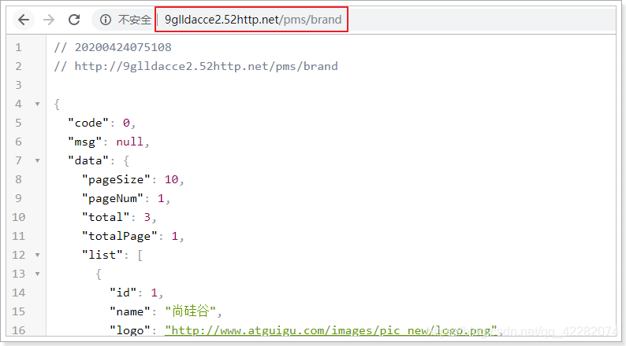The width and height of the screenshot is (626, 346).
Task: Click the forward navigation arrow
Action: (x=49, y=20)
